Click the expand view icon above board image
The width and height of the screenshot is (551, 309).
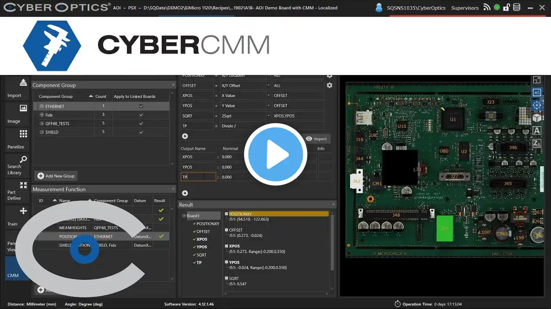[x=537, y=80]
